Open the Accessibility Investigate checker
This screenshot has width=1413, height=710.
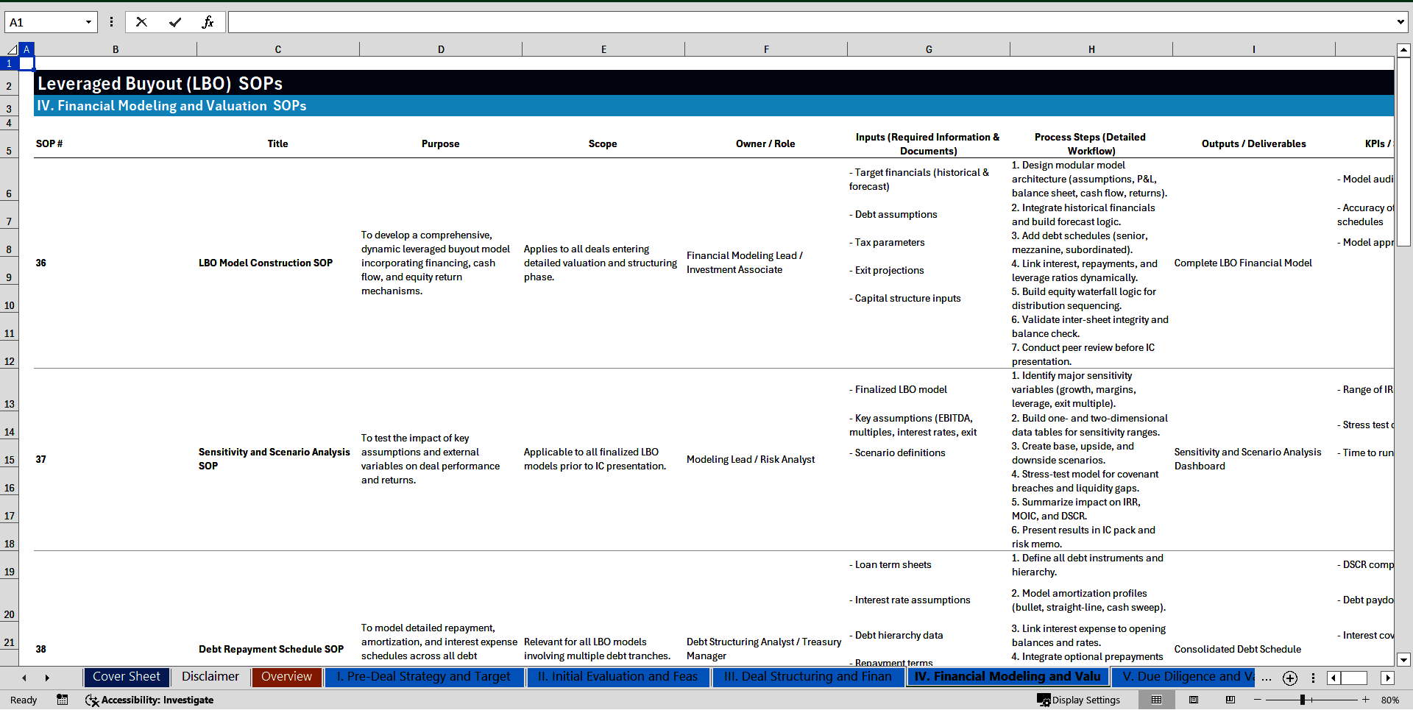(149, 700)
